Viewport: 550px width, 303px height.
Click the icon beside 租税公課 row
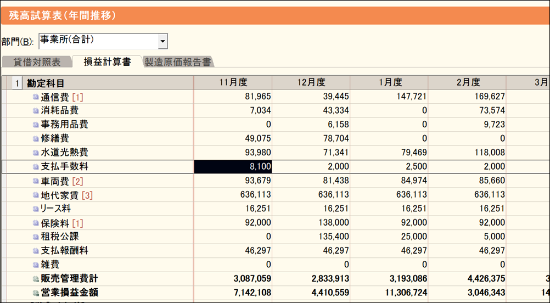click(36, 237)
